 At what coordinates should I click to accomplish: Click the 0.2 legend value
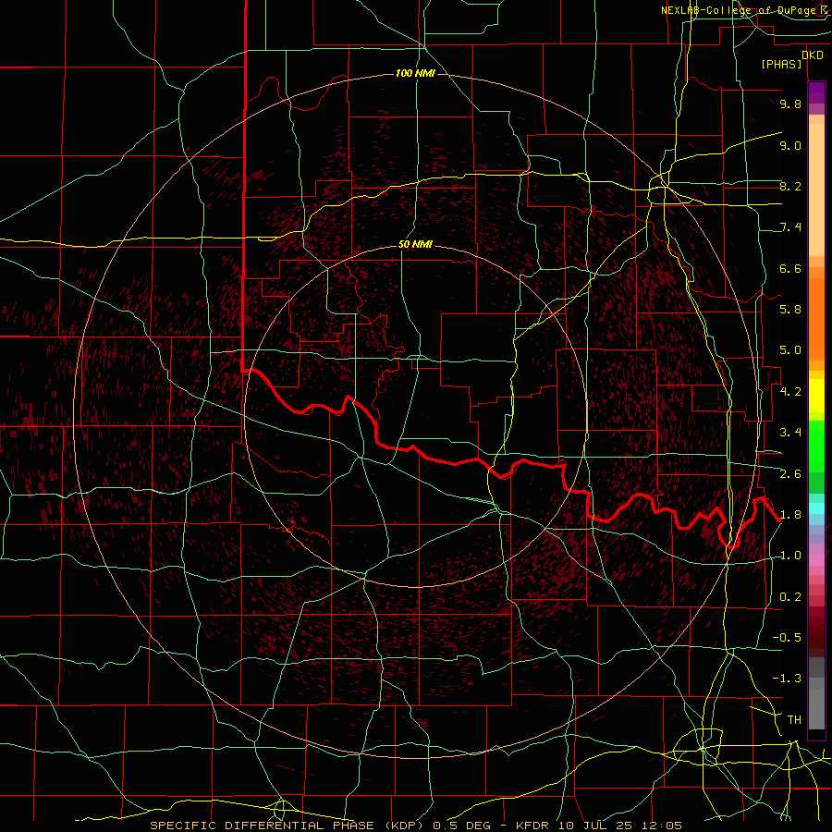coord(790,597)
